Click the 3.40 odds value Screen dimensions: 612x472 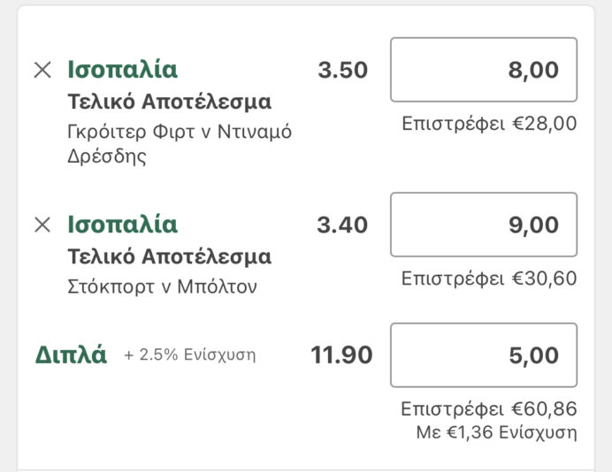coord(342,225)
